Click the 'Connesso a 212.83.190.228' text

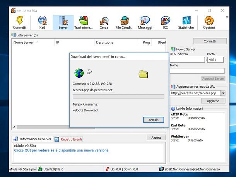pos(92,84)
